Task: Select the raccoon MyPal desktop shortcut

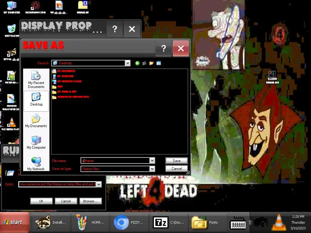Action: [12, 54]
